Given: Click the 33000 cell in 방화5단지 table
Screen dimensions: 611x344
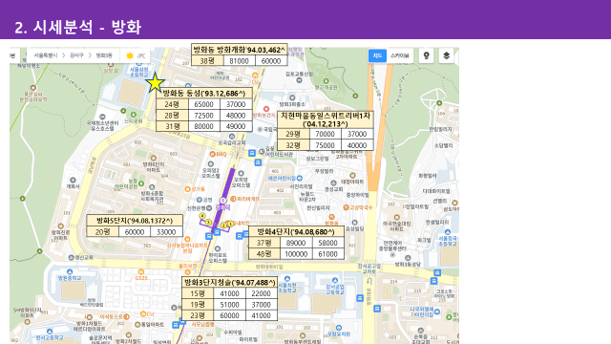Looking at the screenshot, I should point(166,231).
